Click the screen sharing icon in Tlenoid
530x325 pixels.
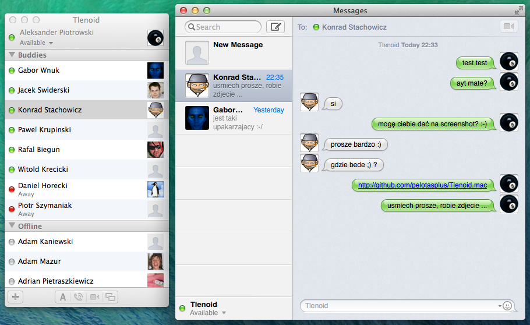110,297
